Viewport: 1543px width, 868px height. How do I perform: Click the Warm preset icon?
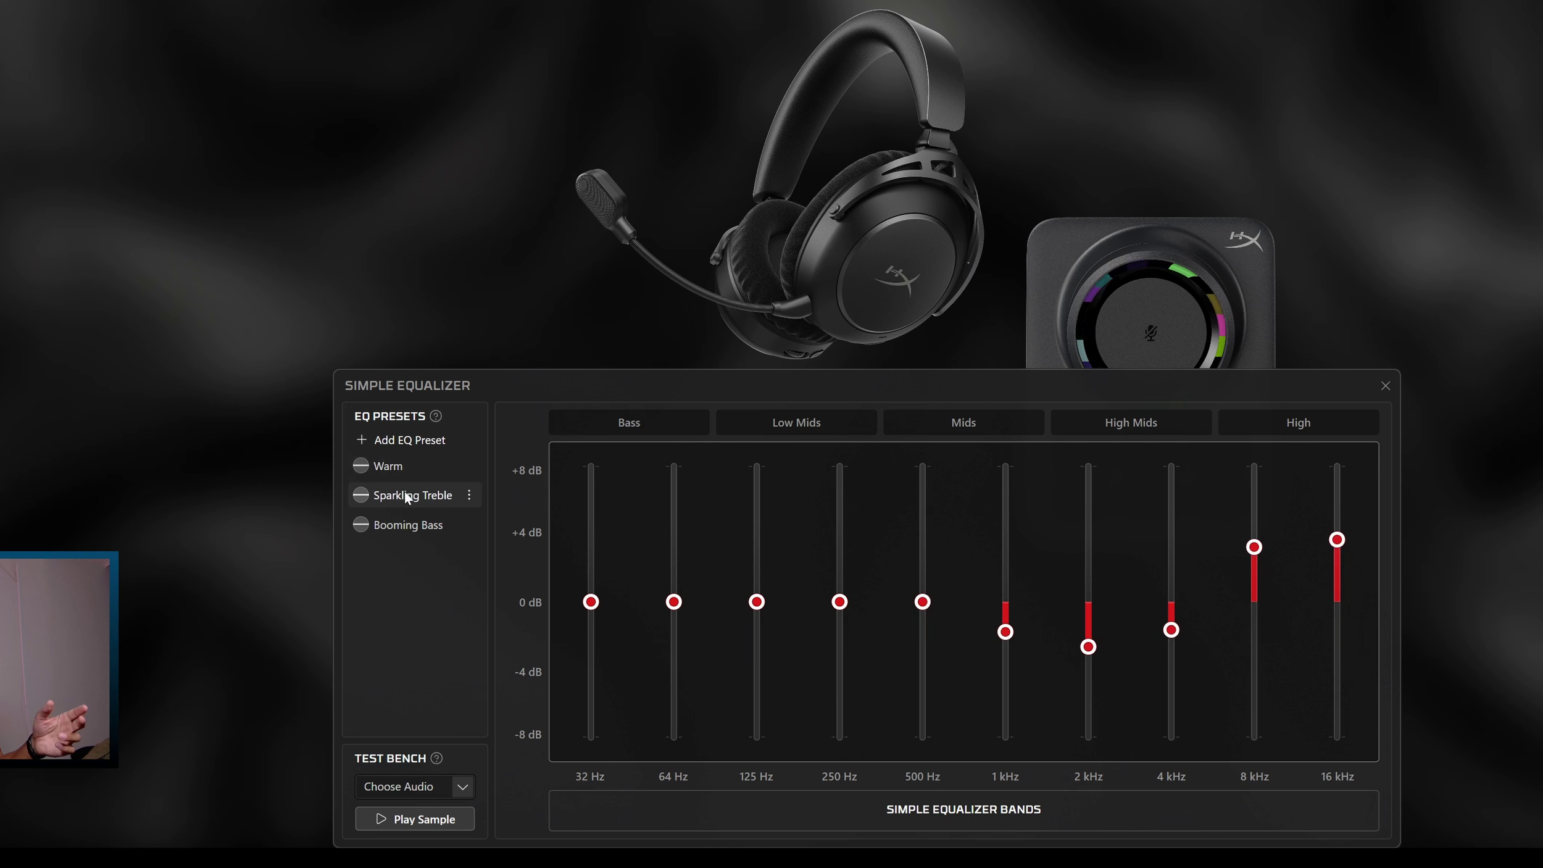coord(361,465)
